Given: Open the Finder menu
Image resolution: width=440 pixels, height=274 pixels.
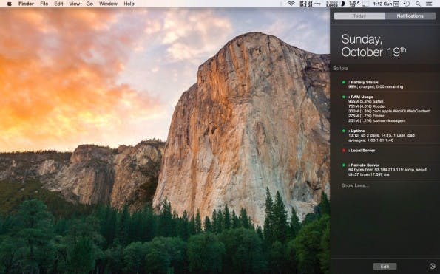Looking at the screenshot, I should (26, 4).
